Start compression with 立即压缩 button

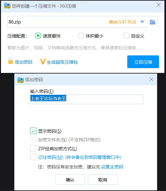(x=143, y=62)
